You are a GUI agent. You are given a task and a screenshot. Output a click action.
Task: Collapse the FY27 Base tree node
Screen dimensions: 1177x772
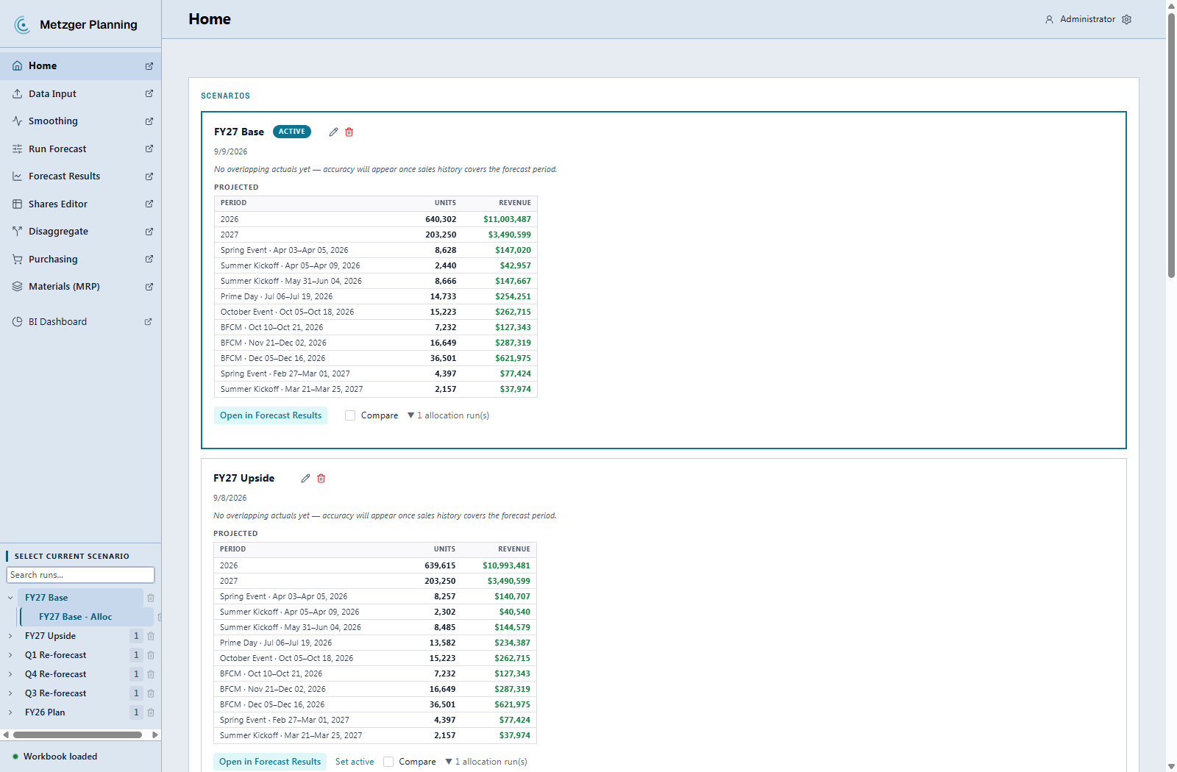[10, 598]
